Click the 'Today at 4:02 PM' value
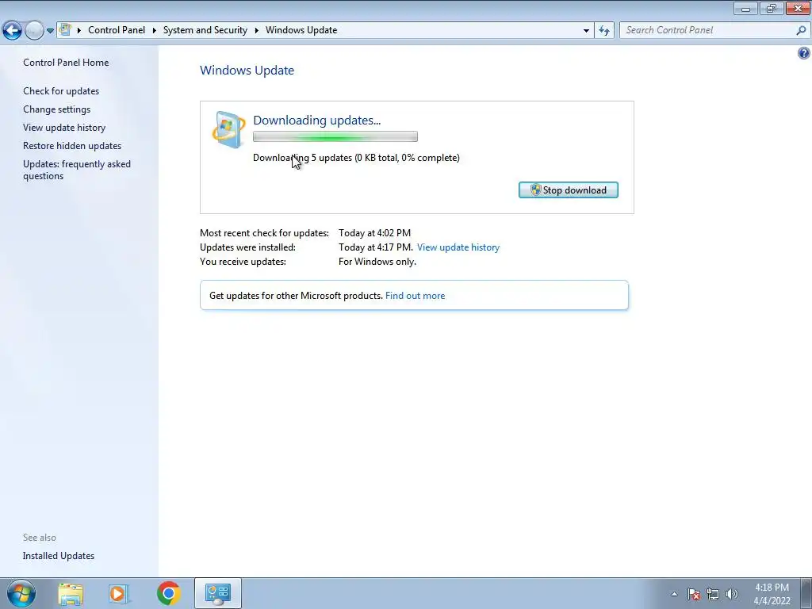The image size is (812, 609). point(374,233)
